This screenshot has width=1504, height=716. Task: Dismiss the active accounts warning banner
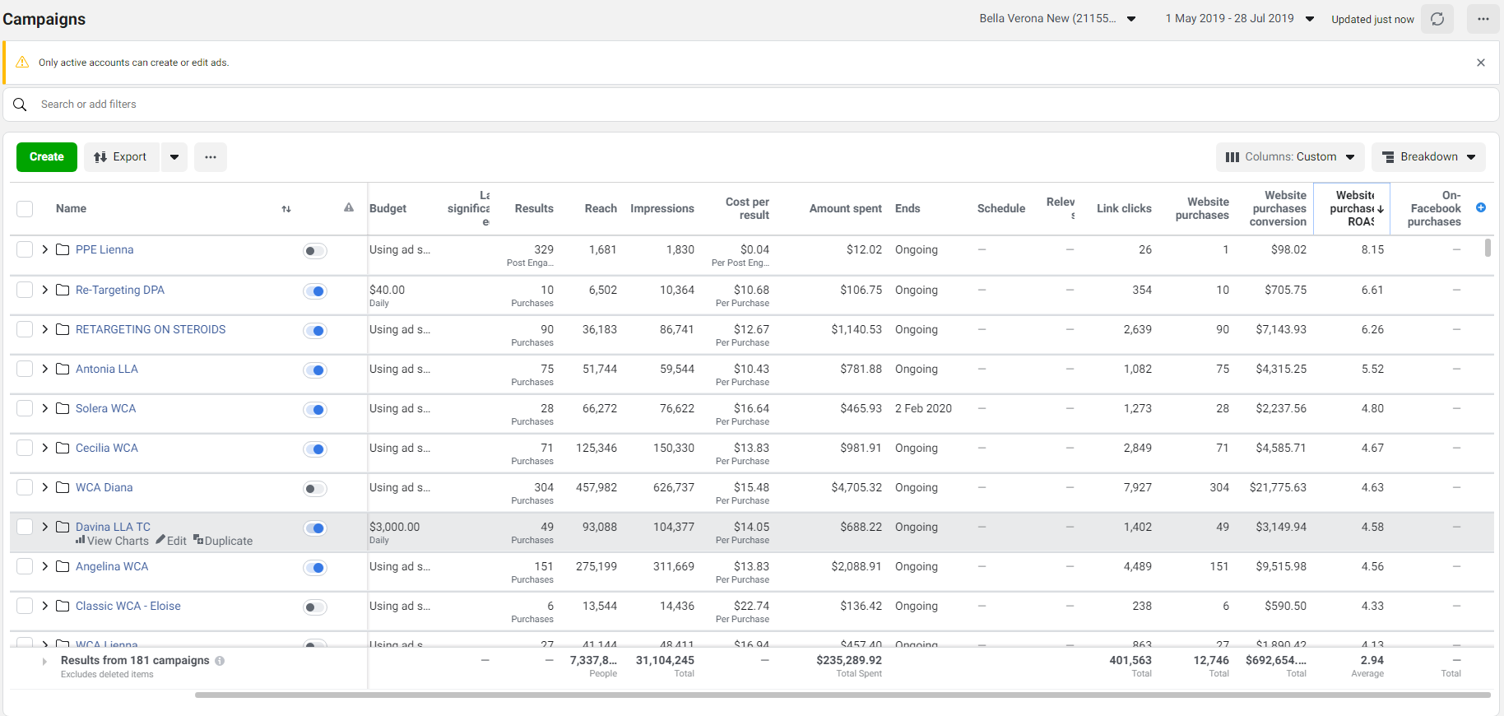1481,63
